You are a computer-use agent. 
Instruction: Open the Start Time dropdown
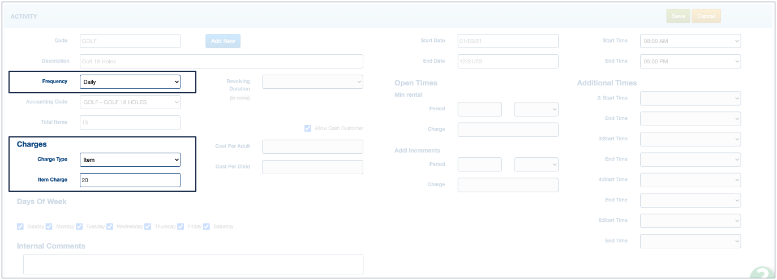pyautogui.click(x=690, y=41)
